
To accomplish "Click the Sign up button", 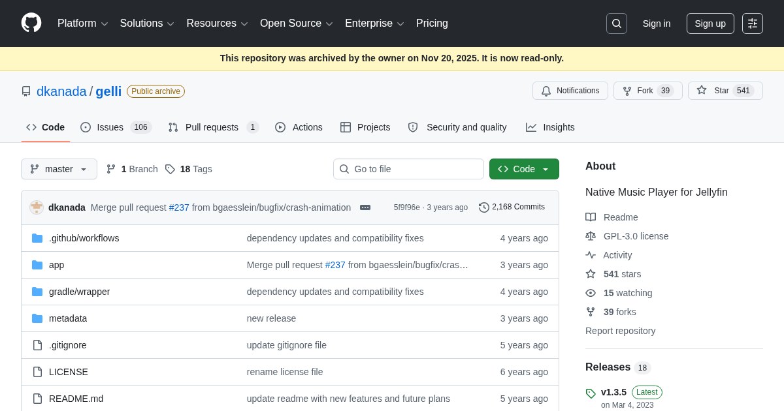I will [710, 23].
